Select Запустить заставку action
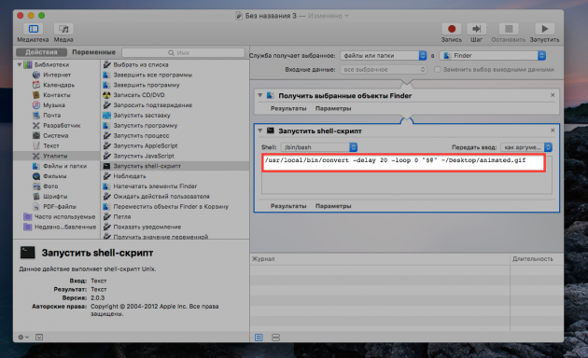The image size is (588, 358). coord(142,116)
